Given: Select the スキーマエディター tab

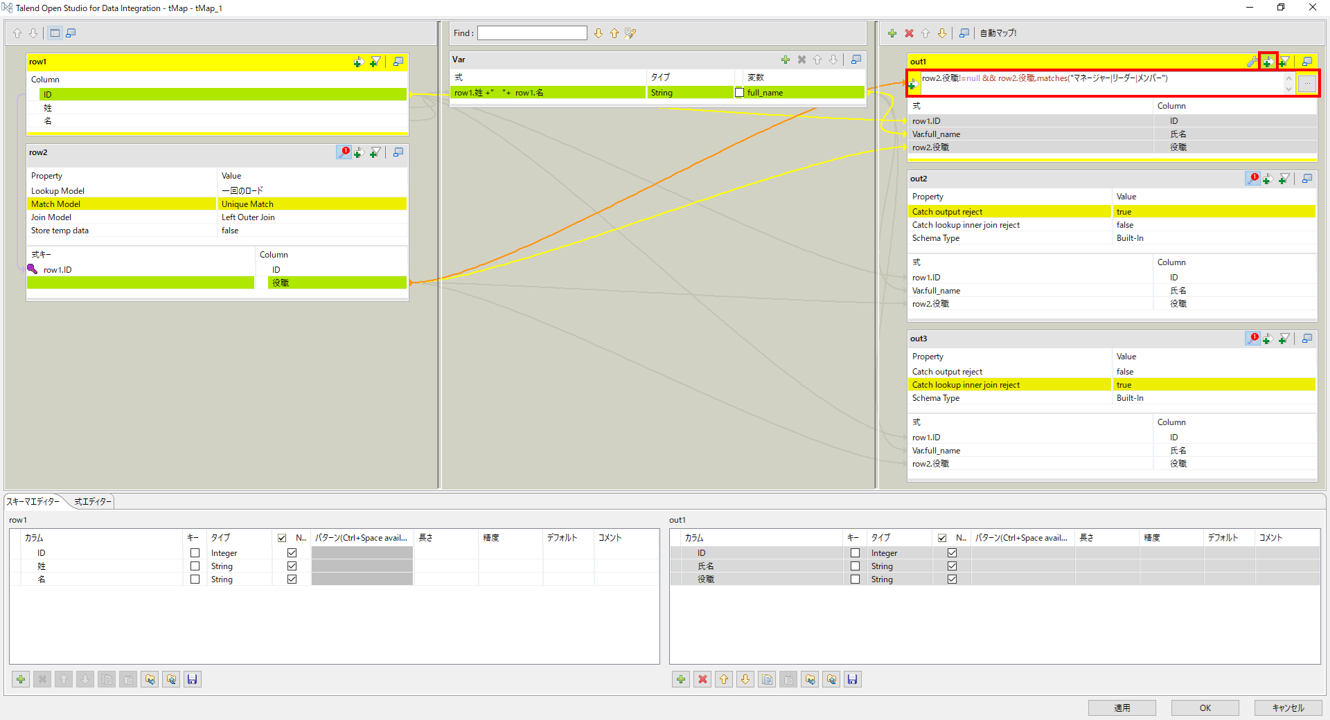Looking at the screenshot, I should [35, 501].
